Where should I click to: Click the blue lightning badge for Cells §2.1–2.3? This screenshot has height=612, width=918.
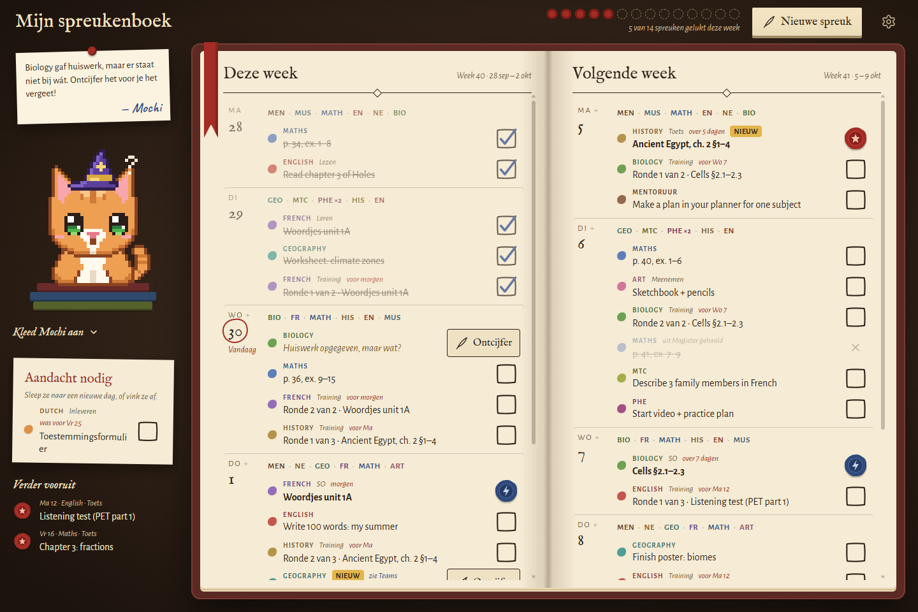click(856, 465)
